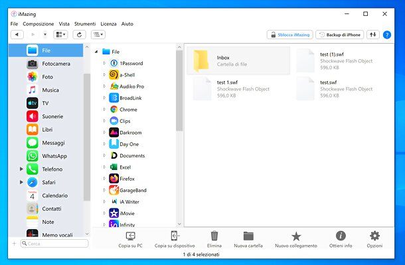Expand the Safari sidebar entry

(21, 182)
